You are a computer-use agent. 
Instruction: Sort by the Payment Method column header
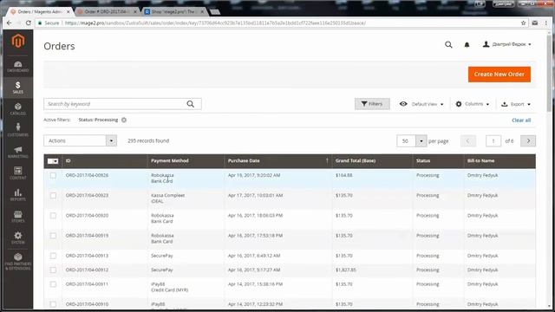coord(186,161)
